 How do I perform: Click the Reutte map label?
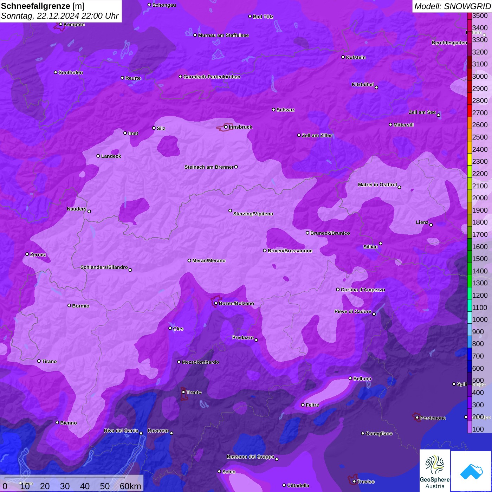coord(133,78)
